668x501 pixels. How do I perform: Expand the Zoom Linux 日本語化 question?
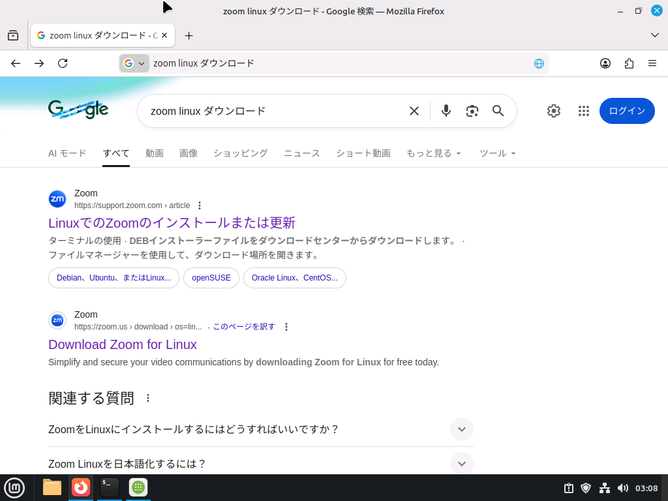[x=461, y=463]
